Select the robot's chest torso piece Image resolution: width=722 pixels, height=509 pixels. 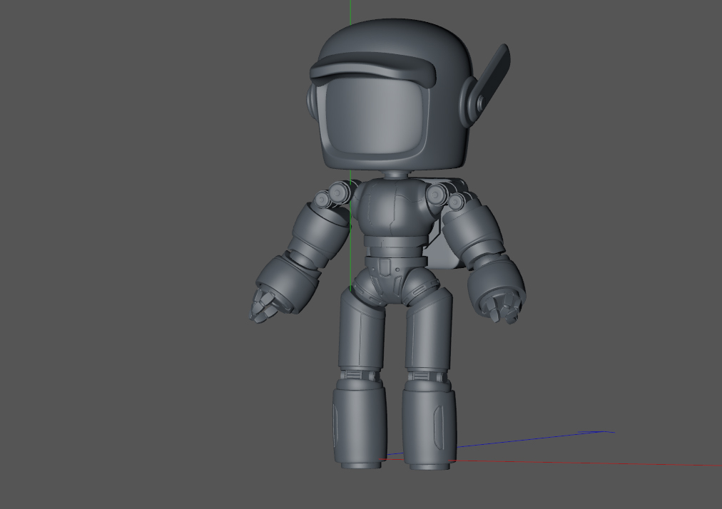pyautogui.click(x=396, y=208)
